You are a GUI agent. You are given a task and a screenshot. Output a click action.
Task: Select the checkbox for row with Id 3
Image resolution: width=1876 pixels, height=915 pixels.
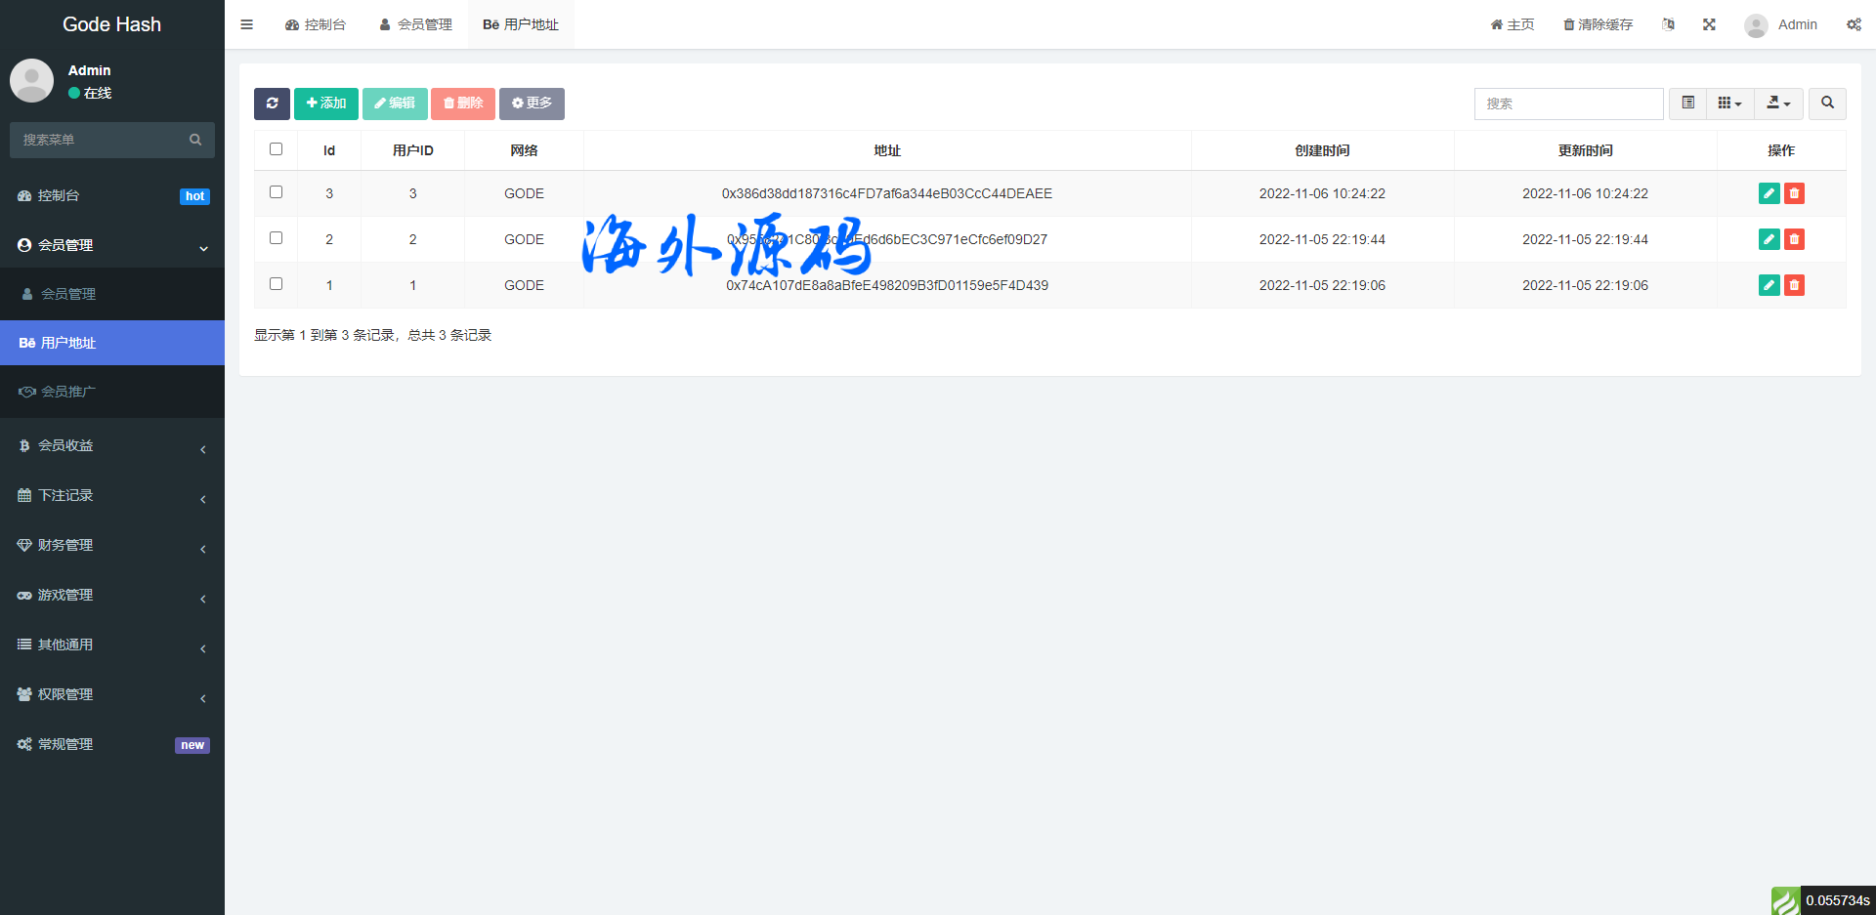pyautogui.click(x=277, y=192)
